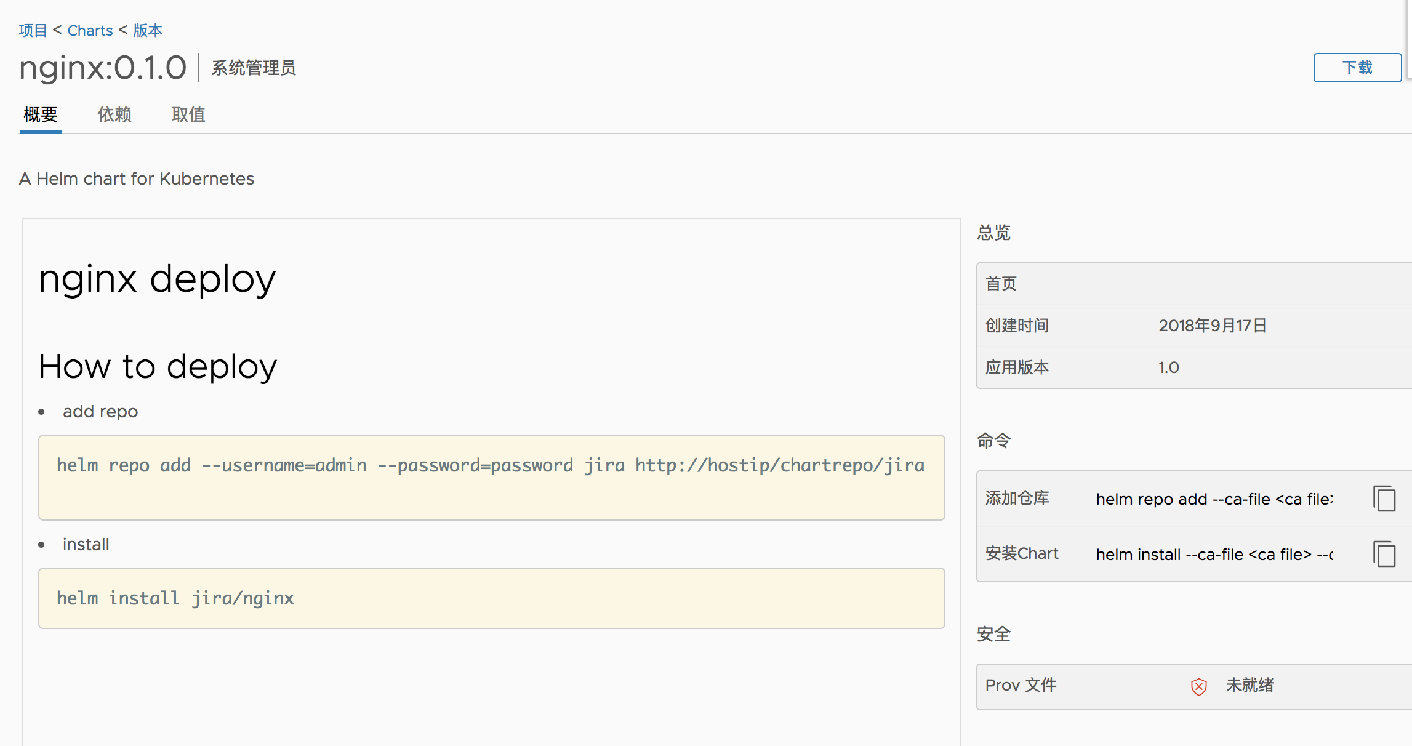
Task: Click the 命令 section heading
Action: [993, 441]
